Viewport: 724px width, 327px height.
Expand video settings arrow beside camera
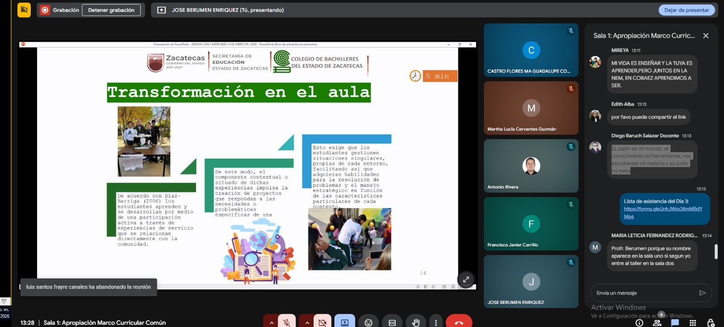pyautogui.click(x=307, y=322)
